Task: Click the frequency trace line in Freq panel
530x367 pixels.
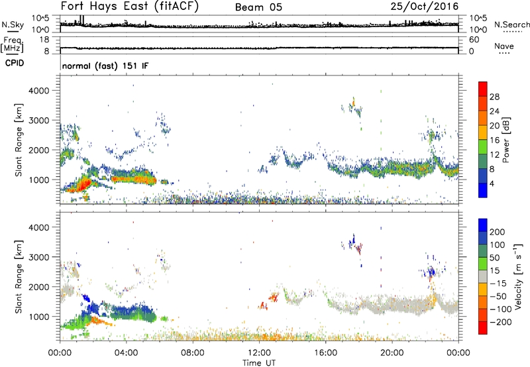Action: (259, 48)
